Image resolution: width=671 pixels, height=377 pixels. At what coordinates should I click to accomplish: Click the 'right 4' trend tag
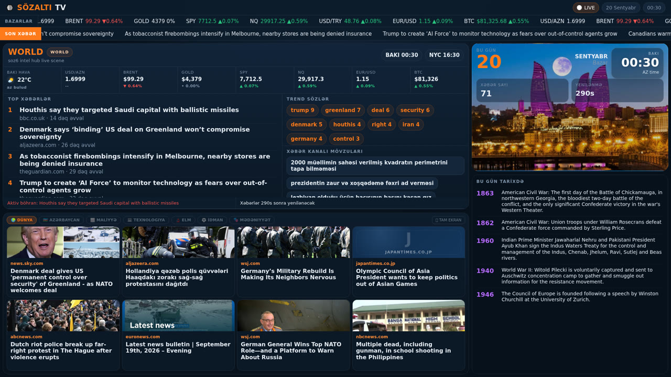(x=382, y=125)
